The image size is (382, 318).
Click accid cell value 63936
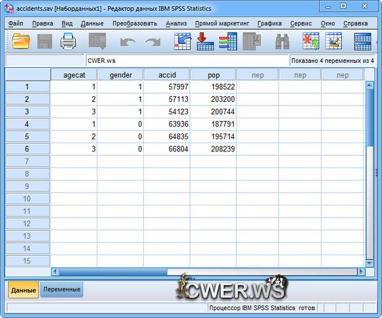tap(167, 124)
